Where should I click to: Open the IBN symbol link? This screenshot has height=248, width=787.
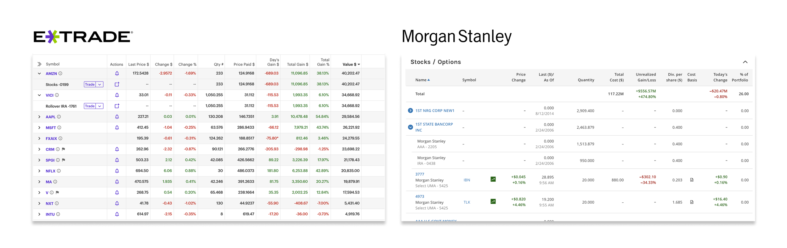tap(467, 180)
